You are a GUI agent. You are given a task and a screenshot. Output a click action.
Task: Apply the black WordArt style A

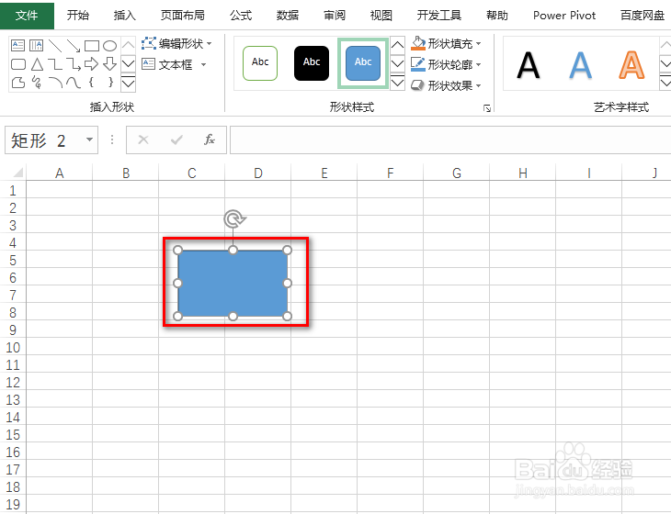[529, 65]
